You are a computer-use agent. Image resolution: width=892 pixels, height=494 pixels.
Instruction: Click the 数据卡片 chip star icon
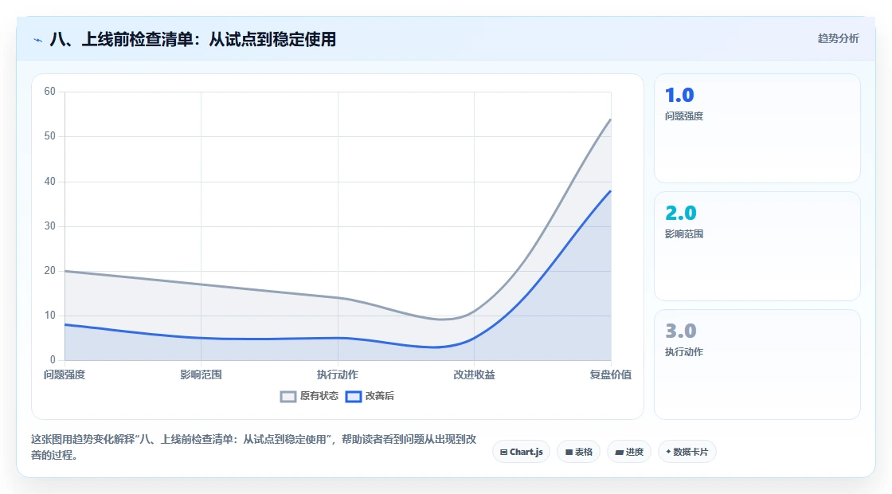tap(668, 452)
